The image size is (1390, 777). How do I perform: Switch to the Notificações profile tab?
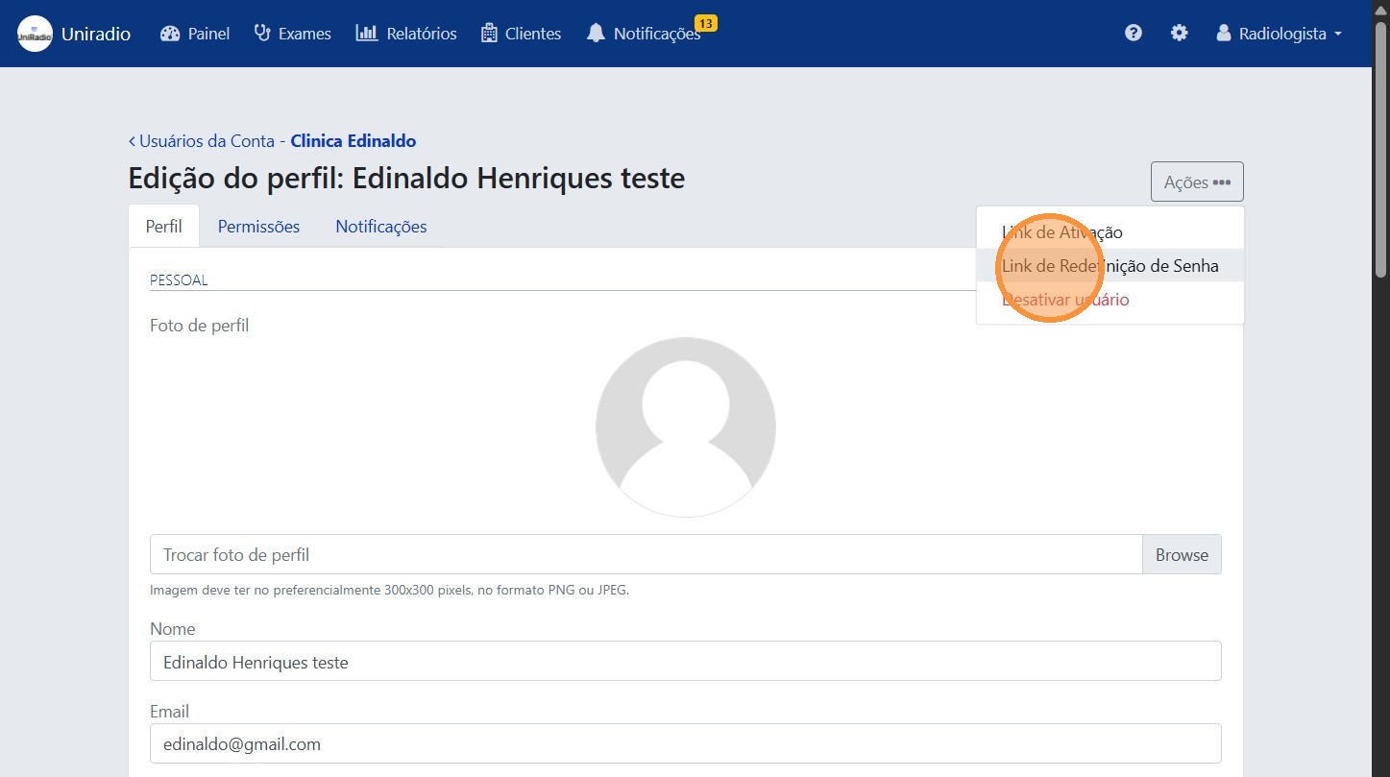coord(380,227)
